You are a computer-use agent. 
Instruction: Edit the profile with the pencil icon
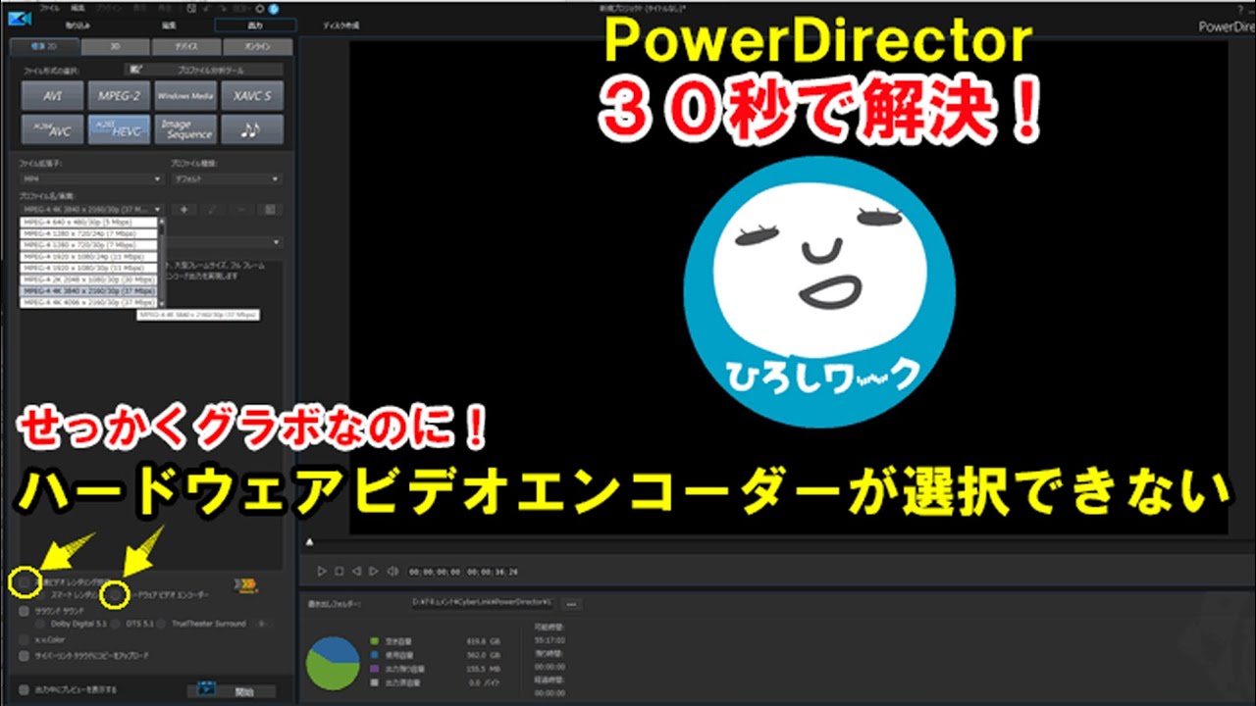(212, 209)
